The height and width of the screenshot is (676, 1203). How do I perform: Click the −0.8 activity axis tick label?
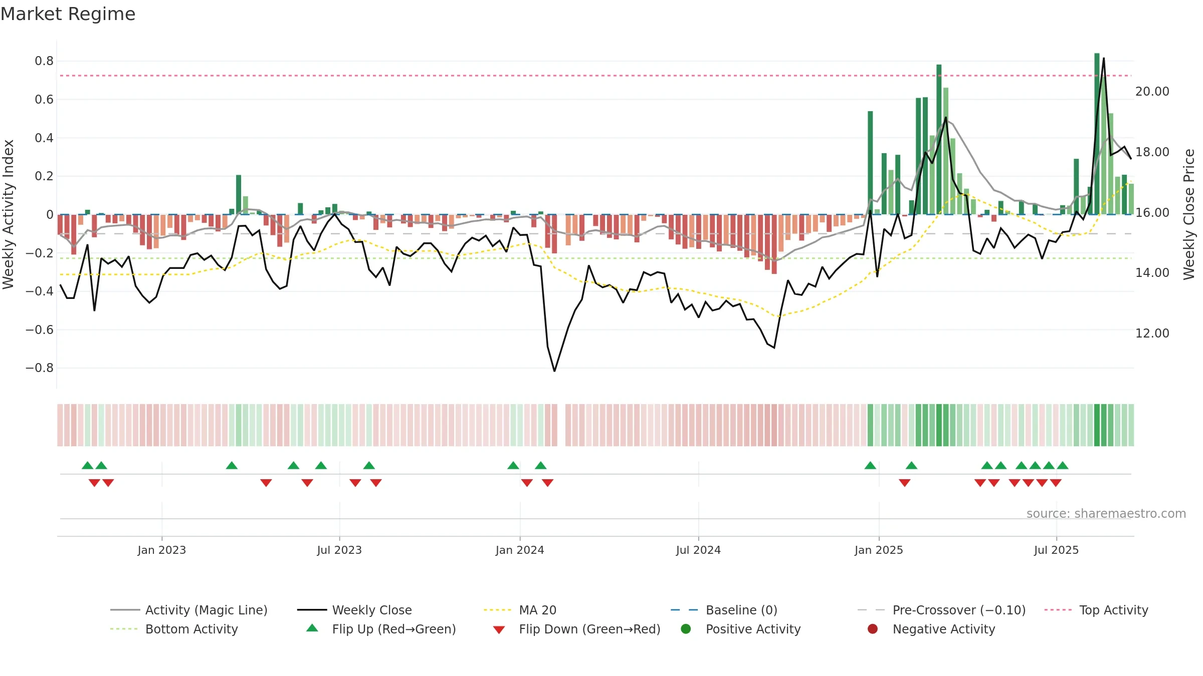coord(39,368)
